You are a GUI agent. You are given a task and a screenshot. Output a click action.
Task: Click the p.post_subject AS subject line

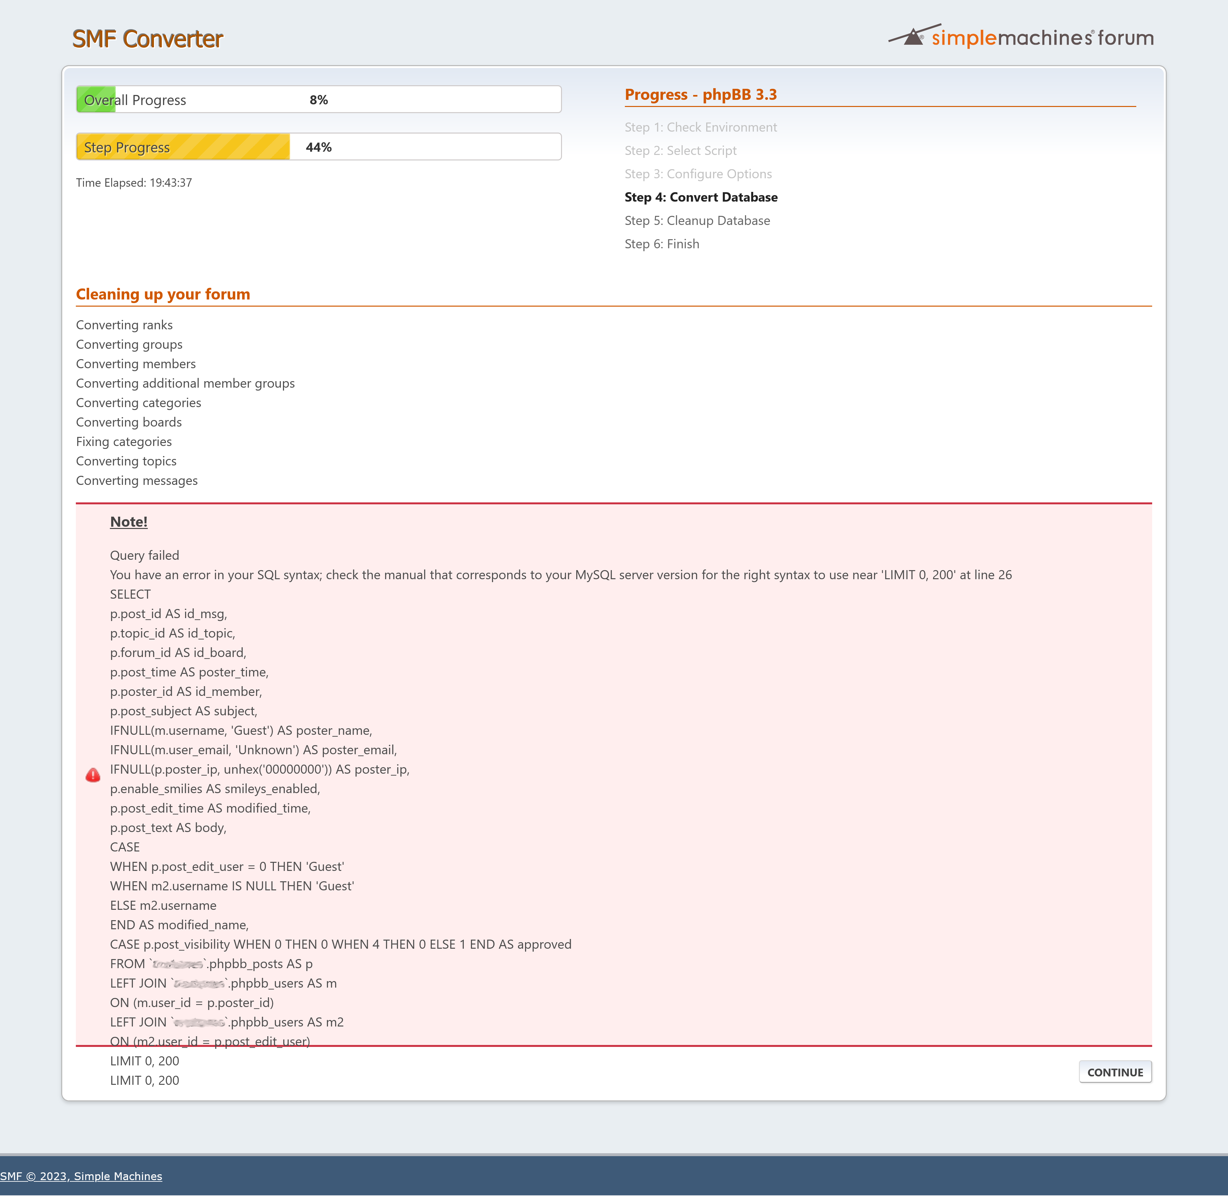pos(184,711)
